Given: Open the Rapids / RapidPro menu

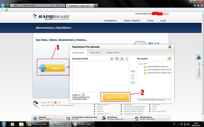Looking at the screenshot, I should [x=132, y=21].
